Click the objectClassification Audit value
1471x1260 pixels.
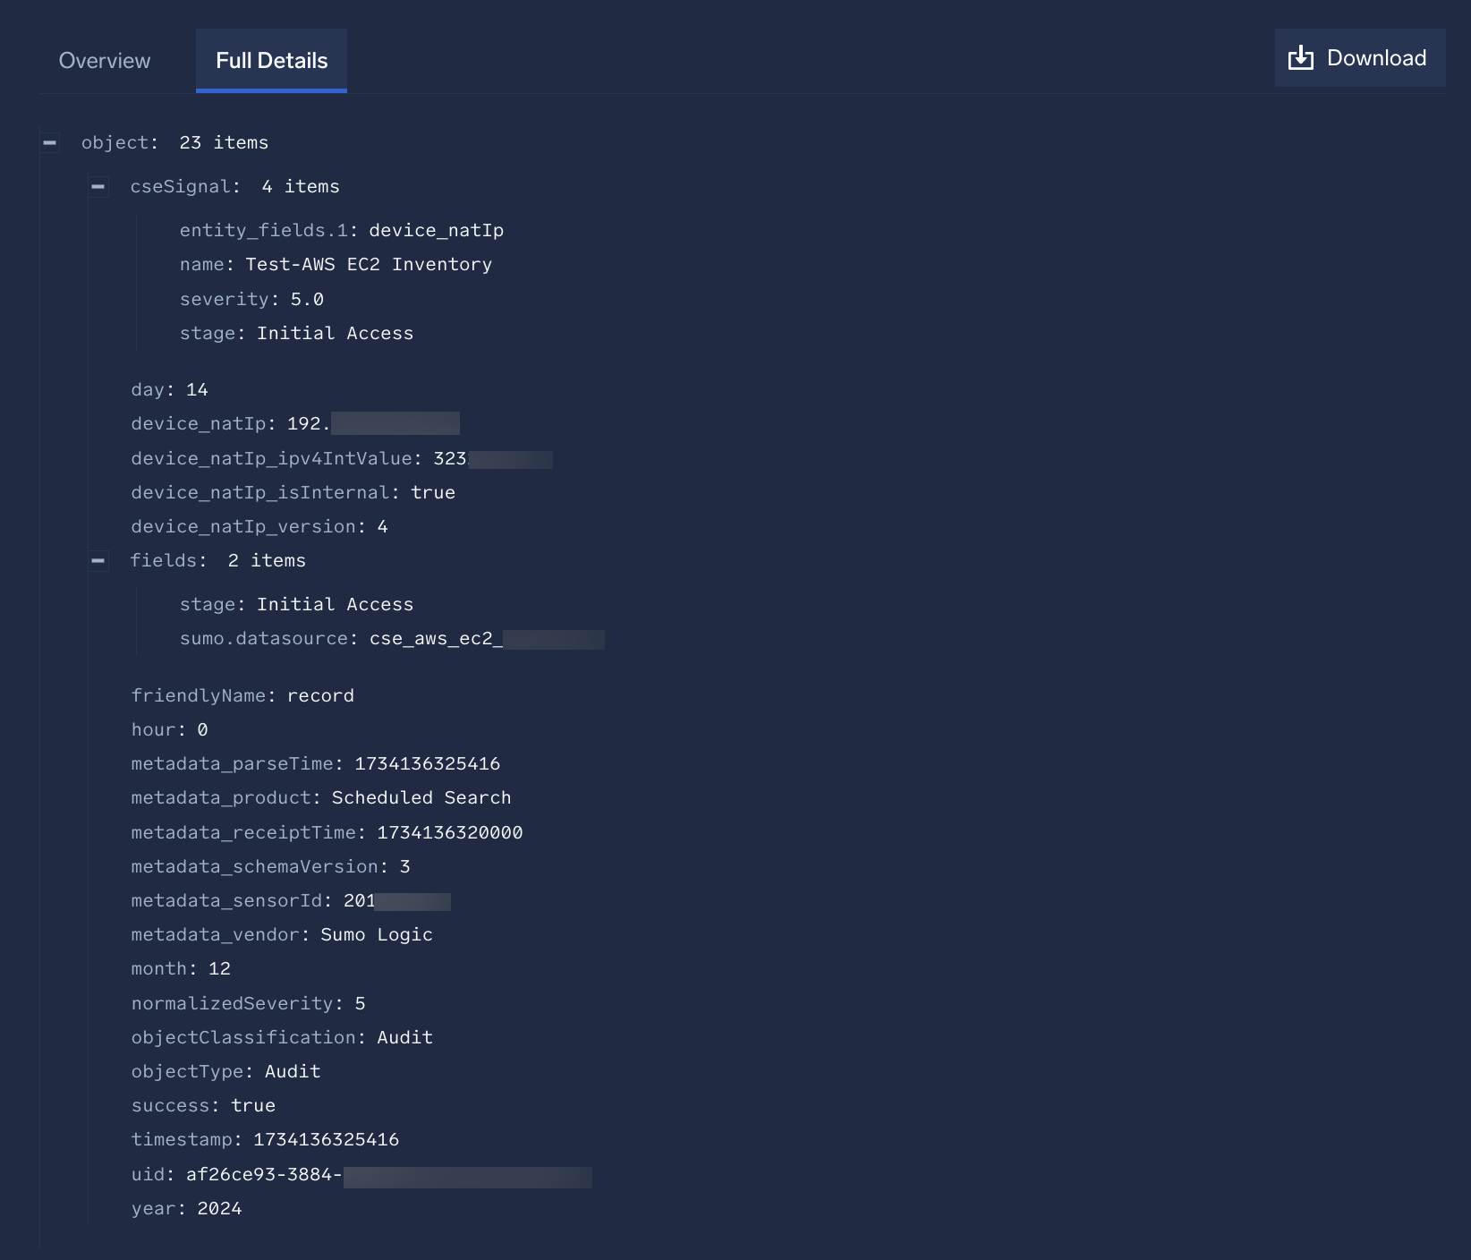404,1038
